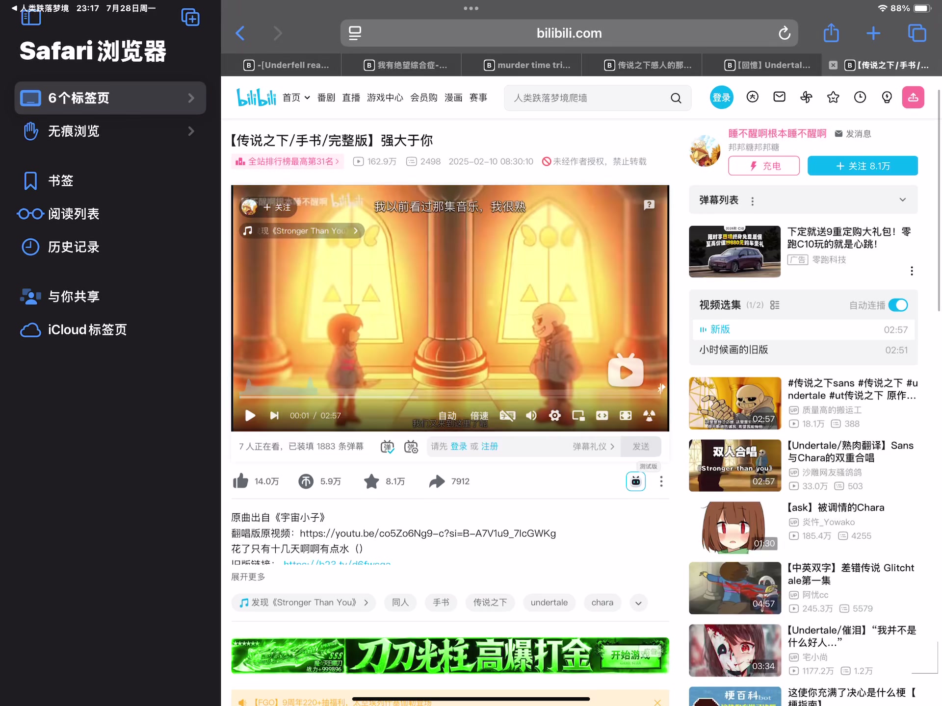Open the reader/page menu icon in address bar
The image size is (942, 706).
point(355,33)
